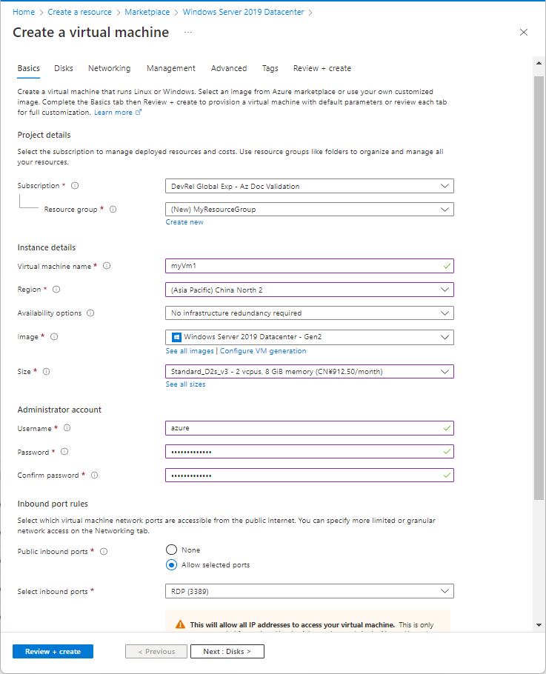Image resolution: width=546 pixels, height=674 pixels.
Task: Click the Next : Disks button
Action: [227, 652]
